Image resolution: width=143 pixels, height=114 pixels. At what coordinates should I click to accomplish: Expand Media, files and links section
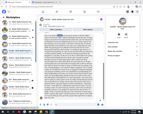pyautogui.click(x=123, y=51)
